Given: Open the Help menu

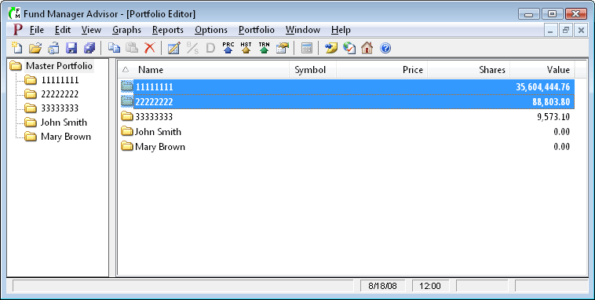Looking at the screenshot, I should click(x=341, y=30).
